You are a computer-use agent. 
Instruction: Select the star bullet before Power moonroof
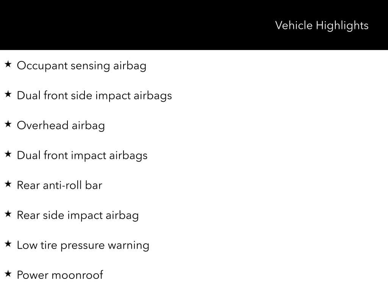pos(8,274)
